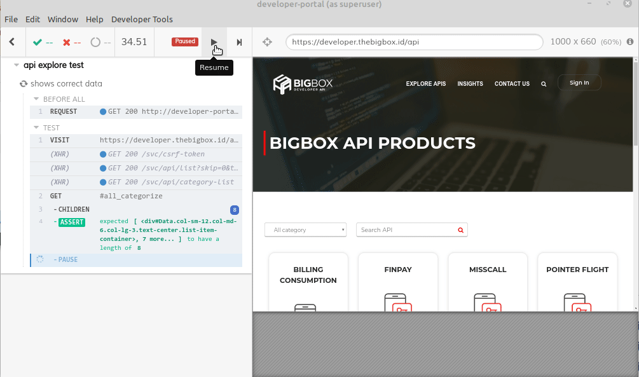Open the MISSCALL API card
The height and width of the screenshot is (377, 639).
(488, 282)
